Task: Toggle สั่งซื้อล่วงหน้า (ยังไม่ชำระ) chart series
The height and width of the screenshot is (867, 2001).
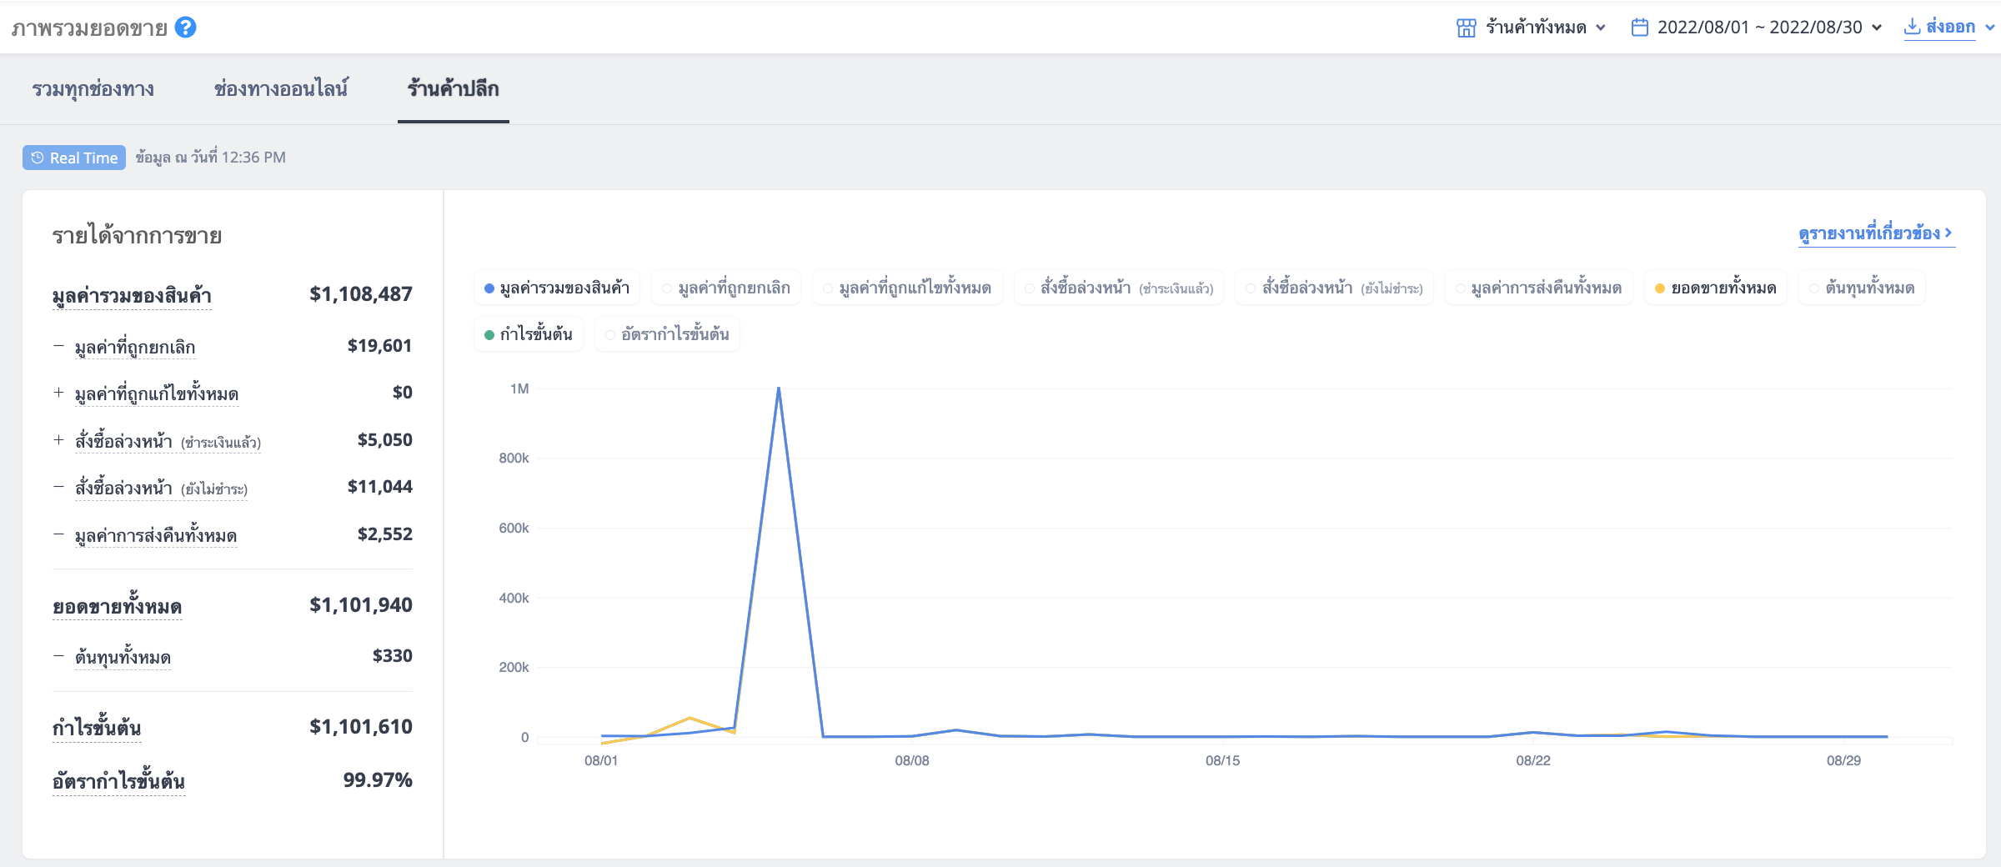Action: tap(1334, 288)
